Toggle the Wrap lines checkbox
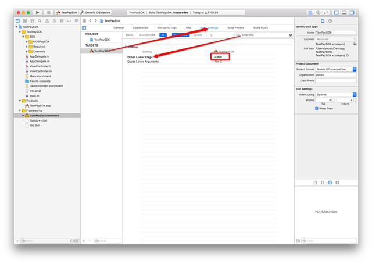This screenshot has width=372, height=264. point(316,108)
